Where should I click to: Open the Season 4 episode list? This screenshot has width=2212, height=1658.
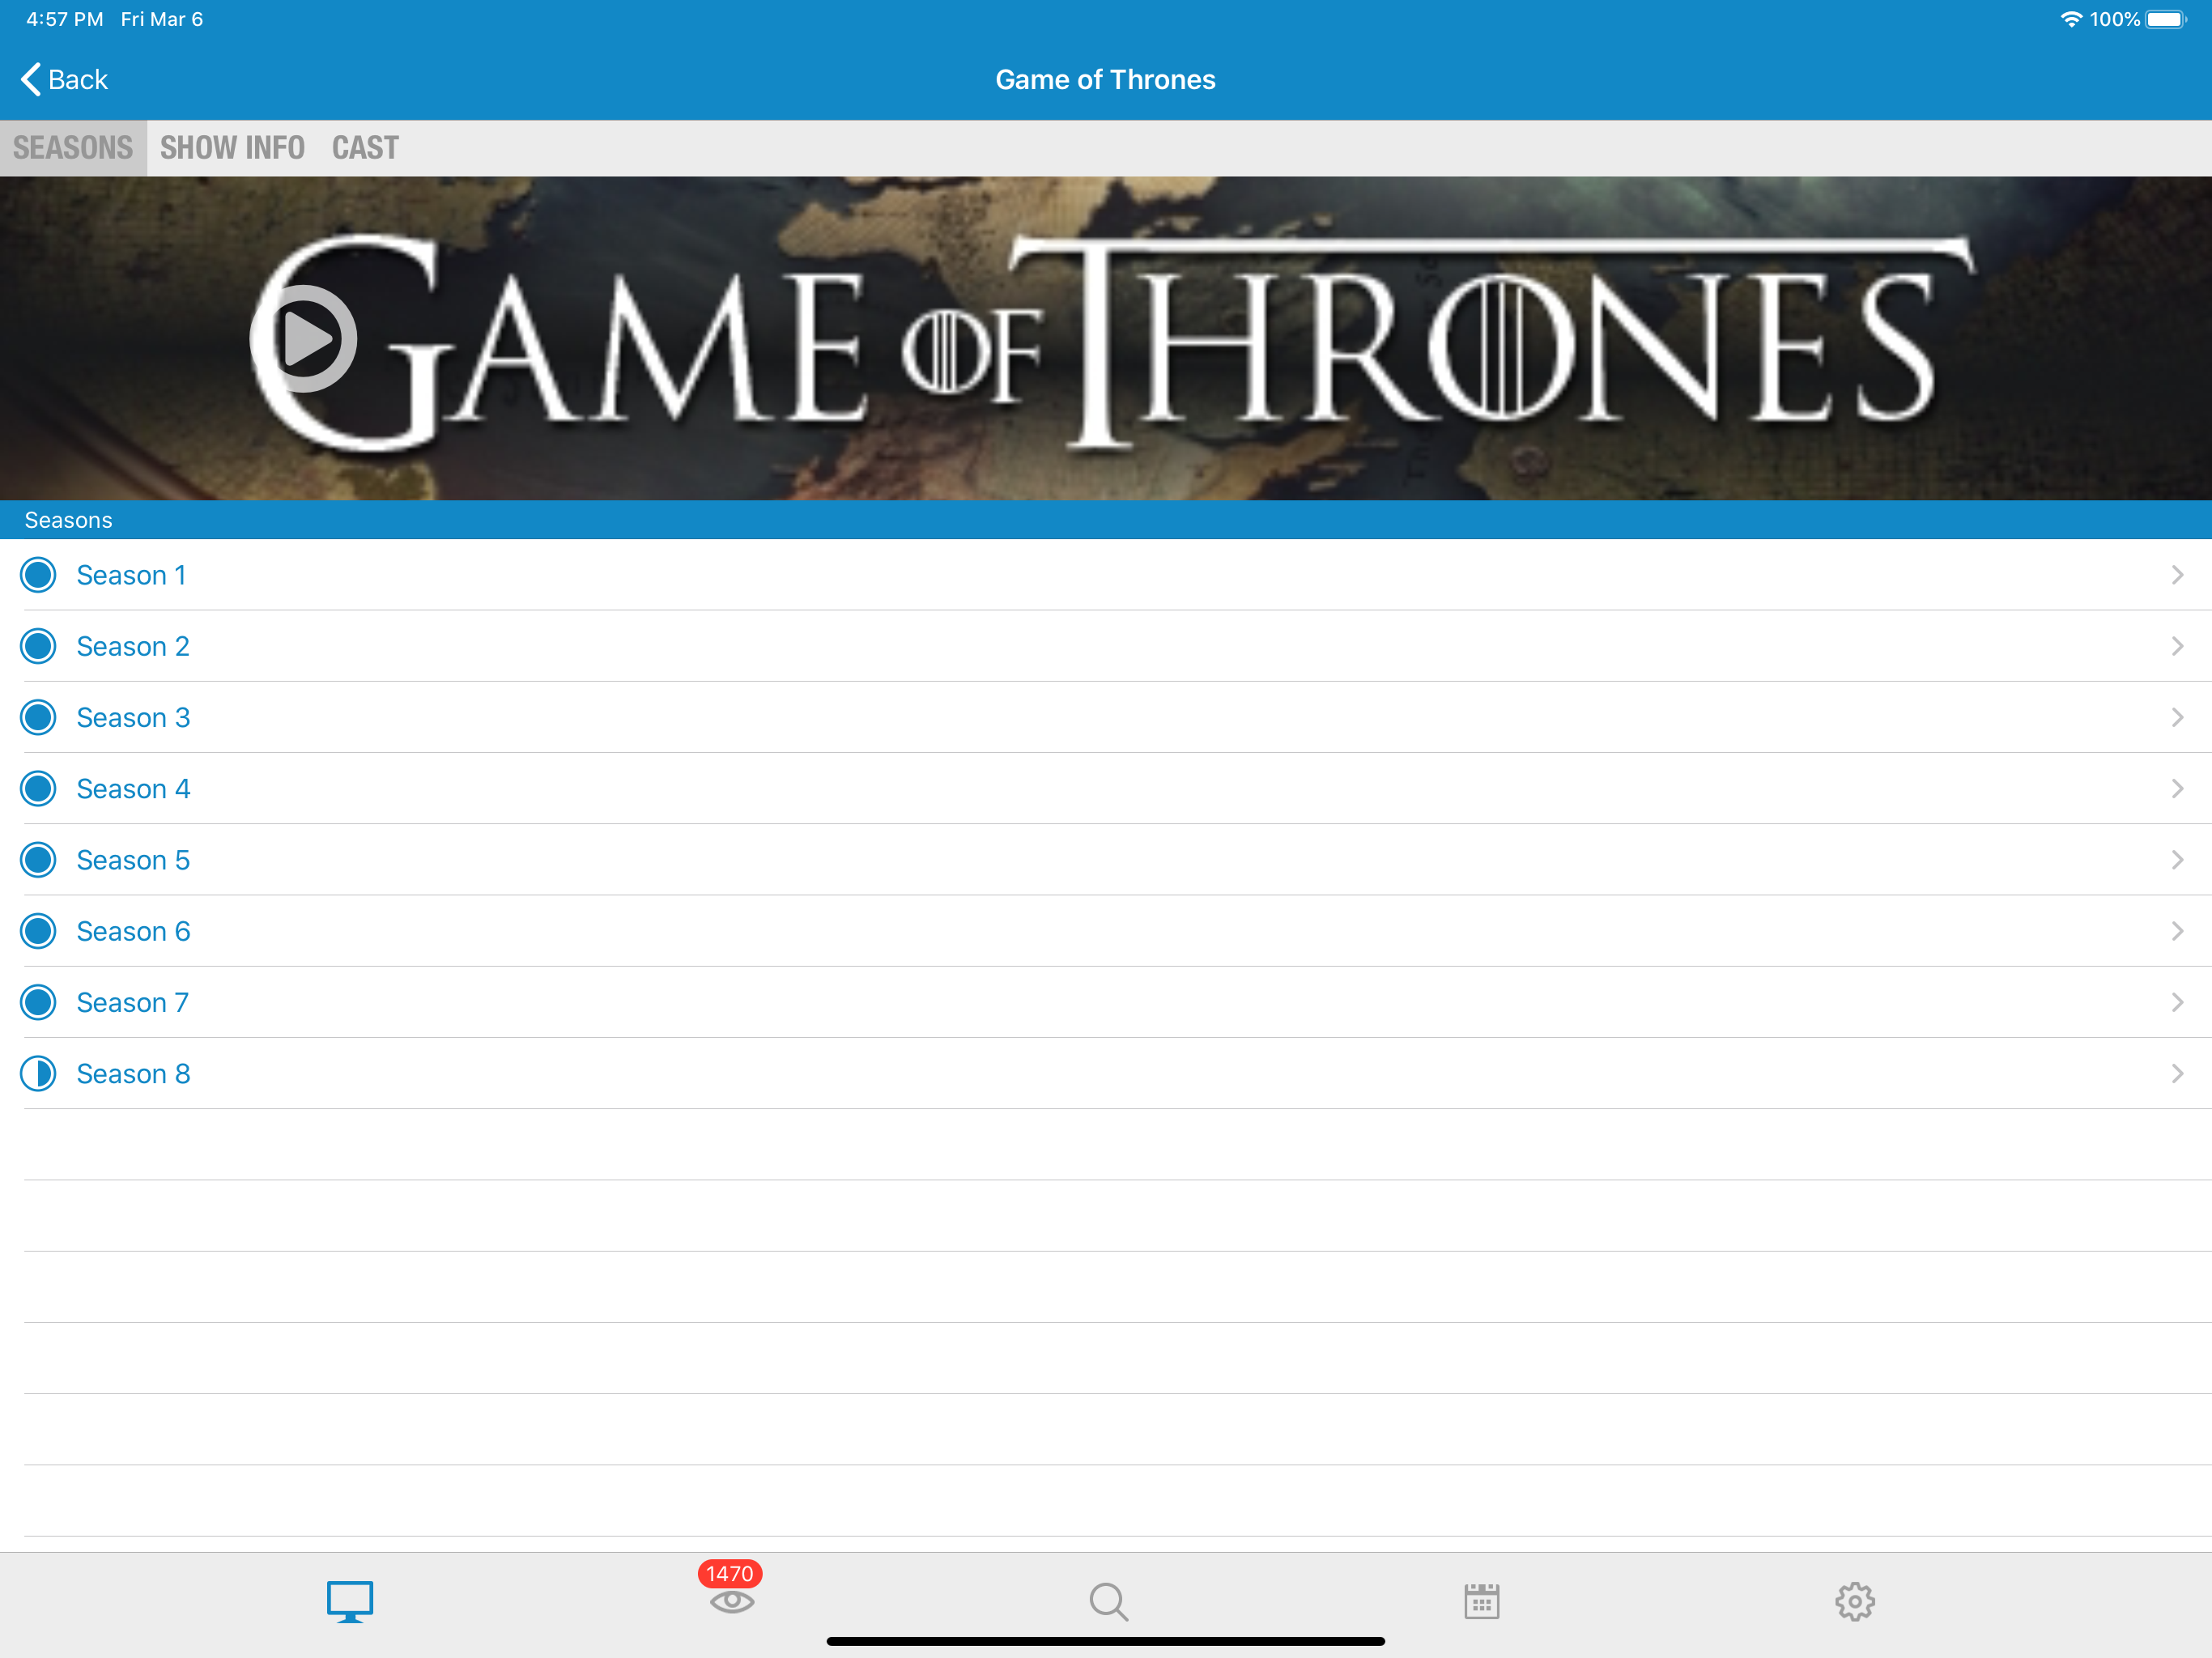tap(1106, 789)
